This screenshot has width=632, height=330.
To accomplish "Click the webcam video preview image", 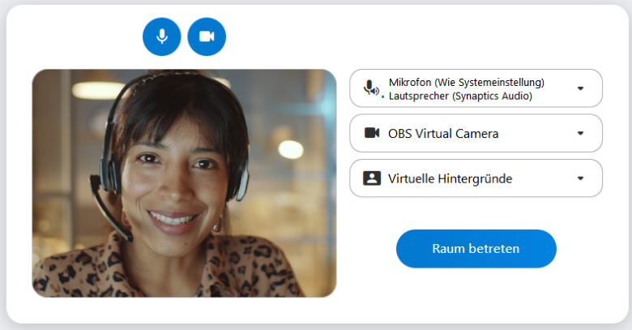I will (x=184, y=183).
